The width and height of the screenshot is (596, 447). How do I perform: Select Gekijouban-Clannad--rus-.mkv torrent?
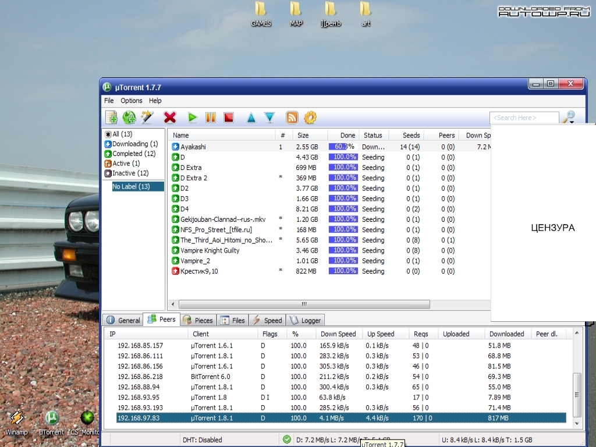pos(330,219)
